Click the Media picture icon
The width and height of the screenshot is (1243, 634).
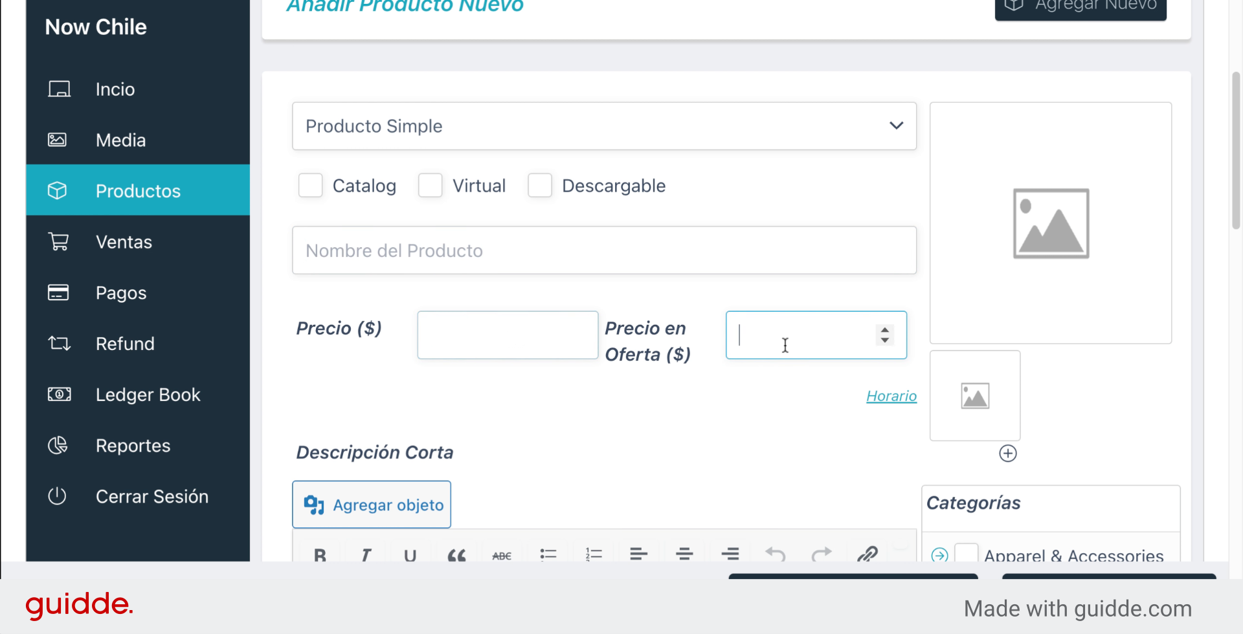(x=57, y=140)
